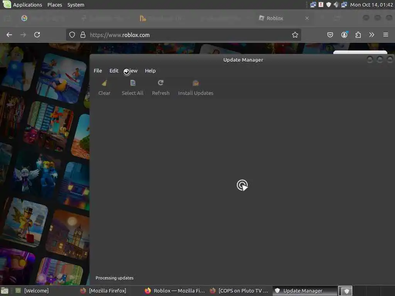Open the View menu in Update Manager

tap(130, 71)
